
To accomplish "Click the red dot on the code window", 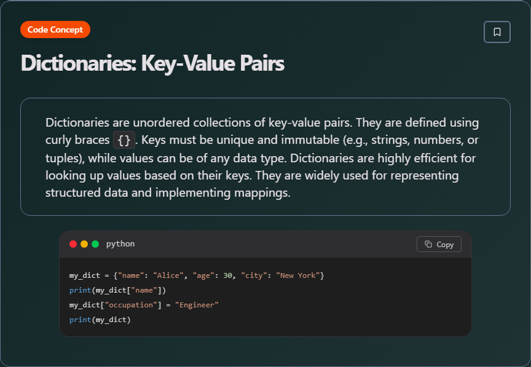I will (73, 243).
